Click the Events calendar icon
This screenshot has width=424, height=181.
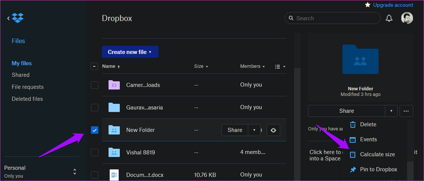(x=353, y=139)
